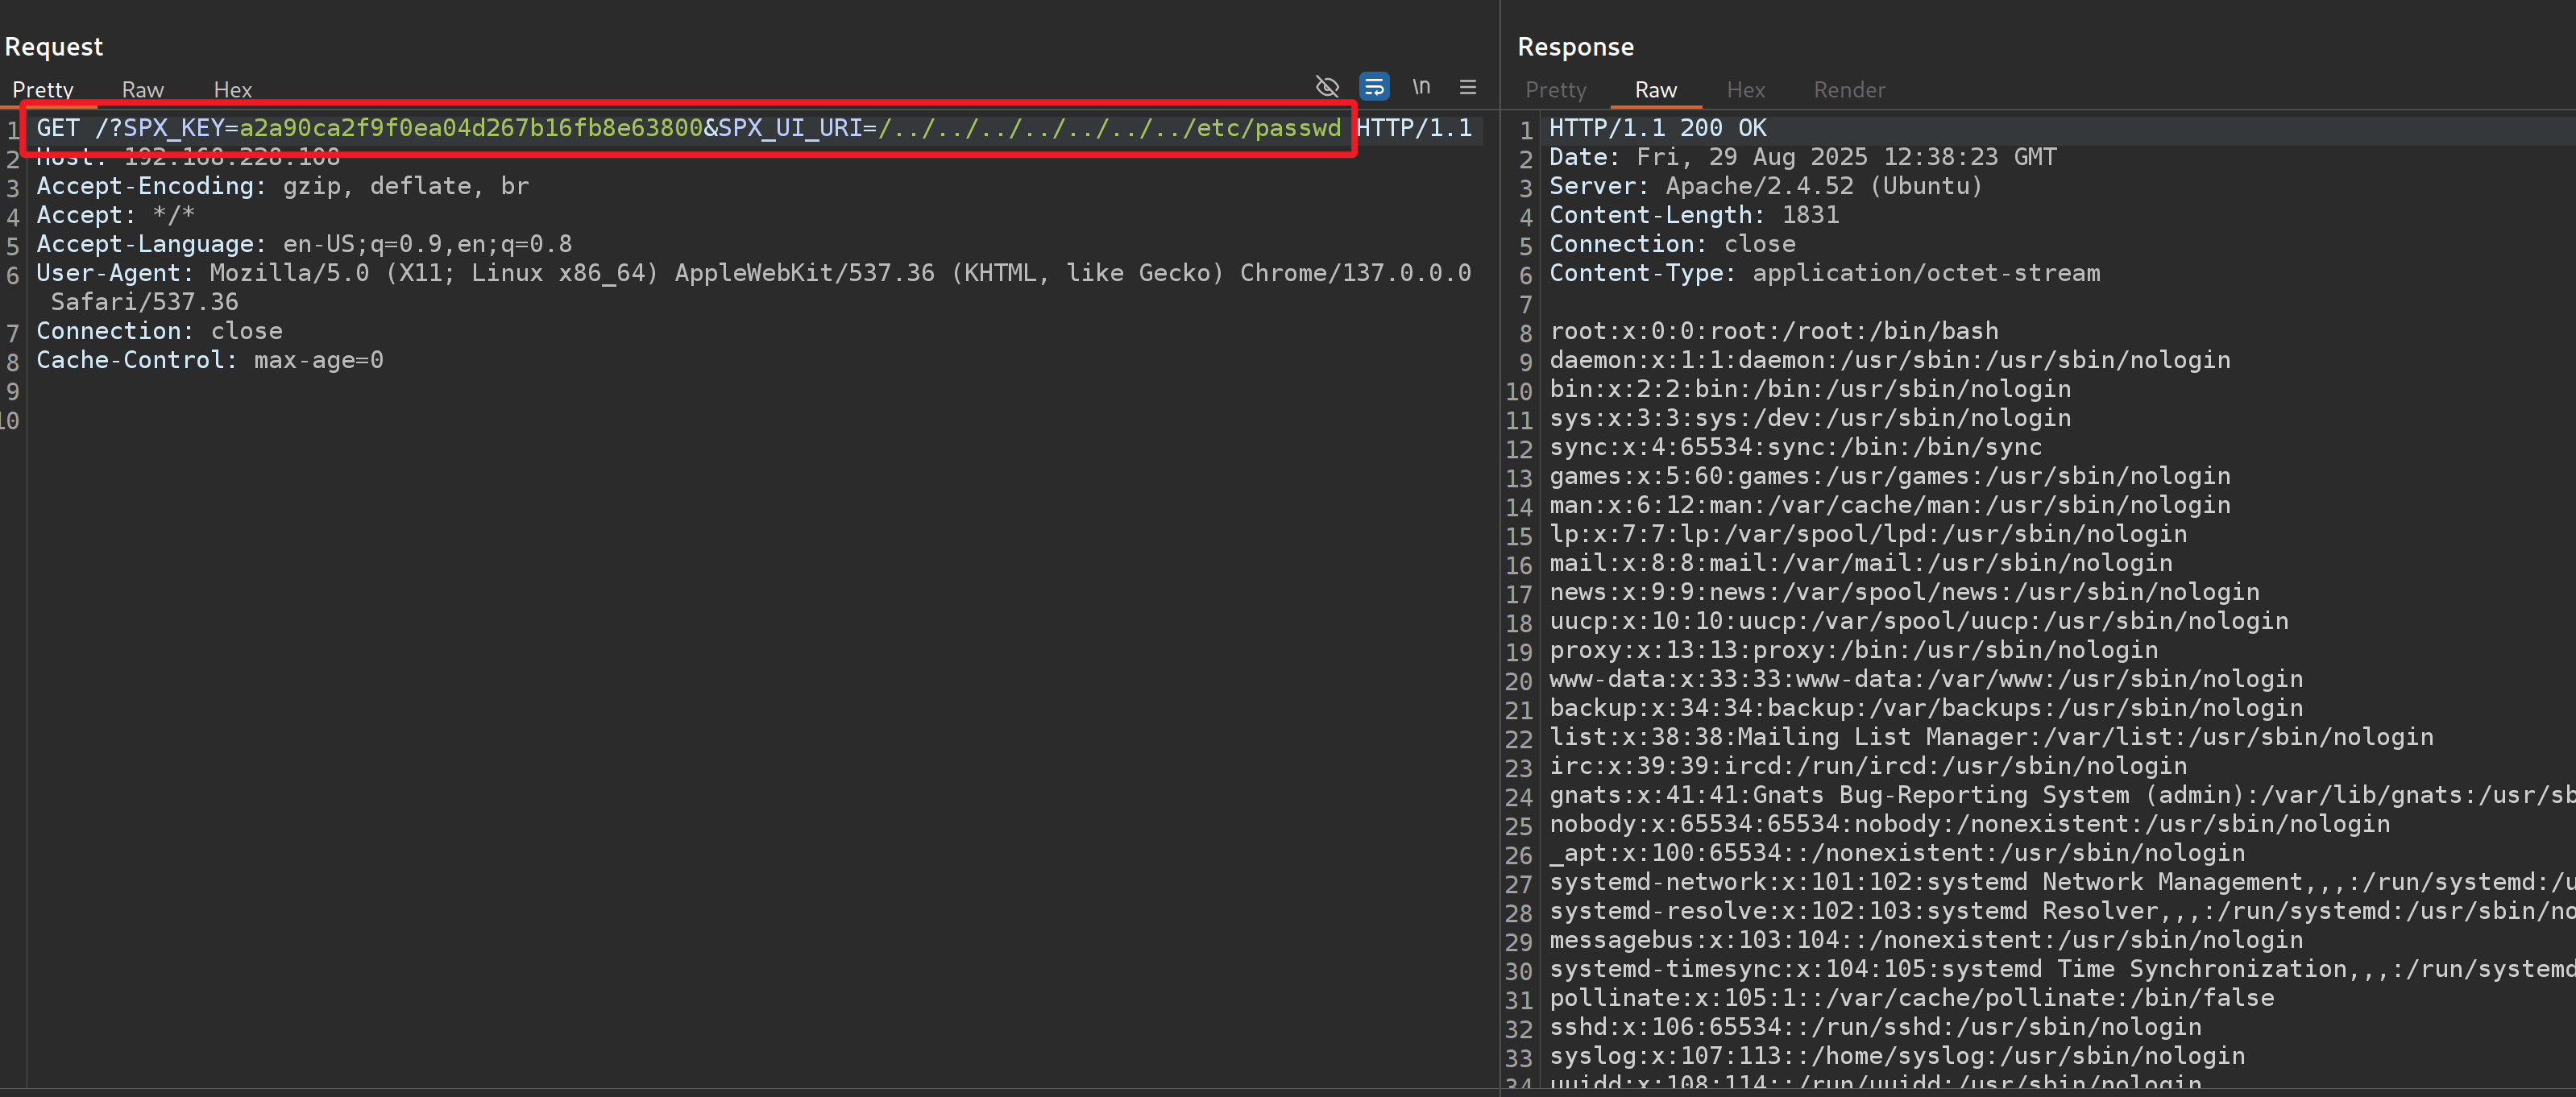
Task: Toggle the hide-eye icon in Request toolbar
Action: tap(1327, 87)
